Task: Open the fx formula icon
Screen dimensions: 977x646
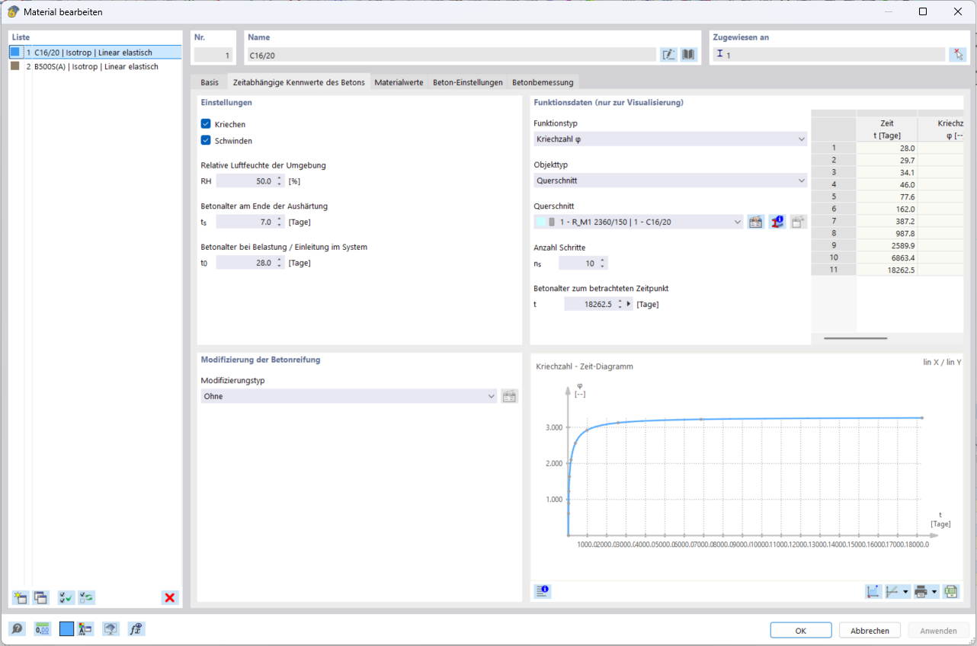Action: point(136,628)
